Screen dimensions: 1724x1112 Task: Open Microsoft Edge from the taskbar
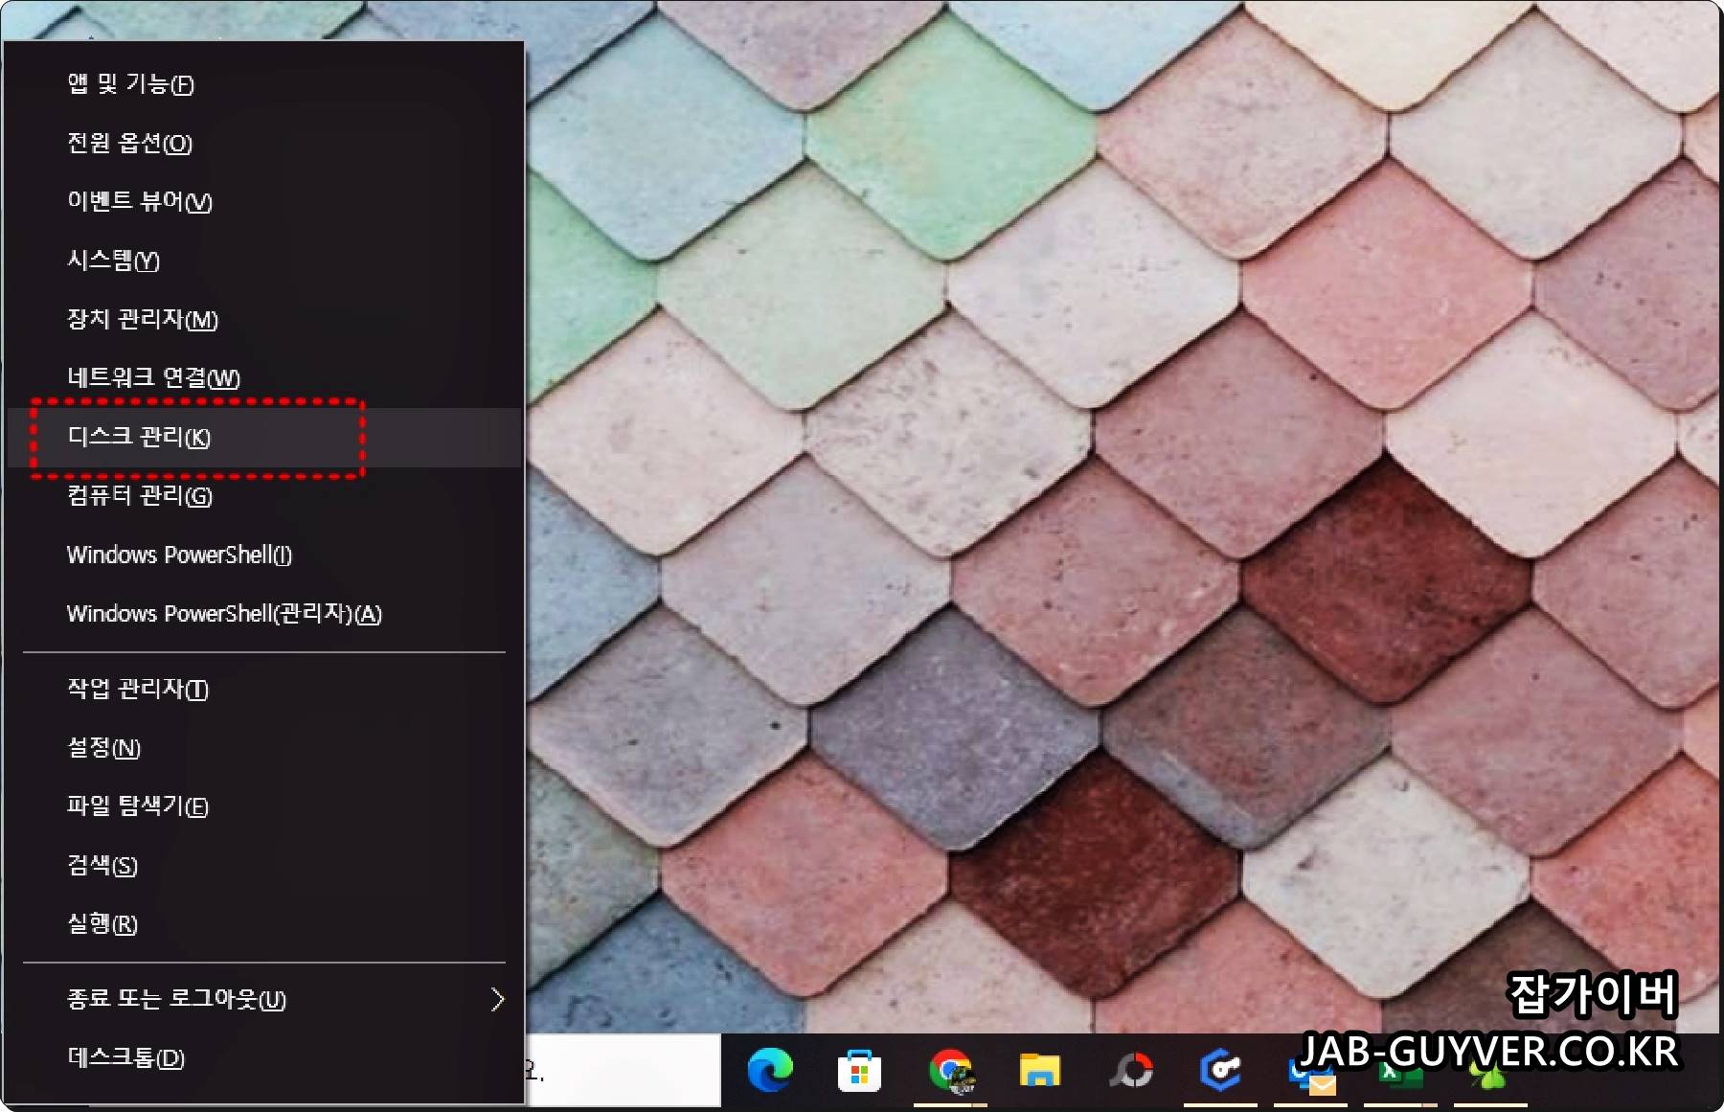[770, 1070]
